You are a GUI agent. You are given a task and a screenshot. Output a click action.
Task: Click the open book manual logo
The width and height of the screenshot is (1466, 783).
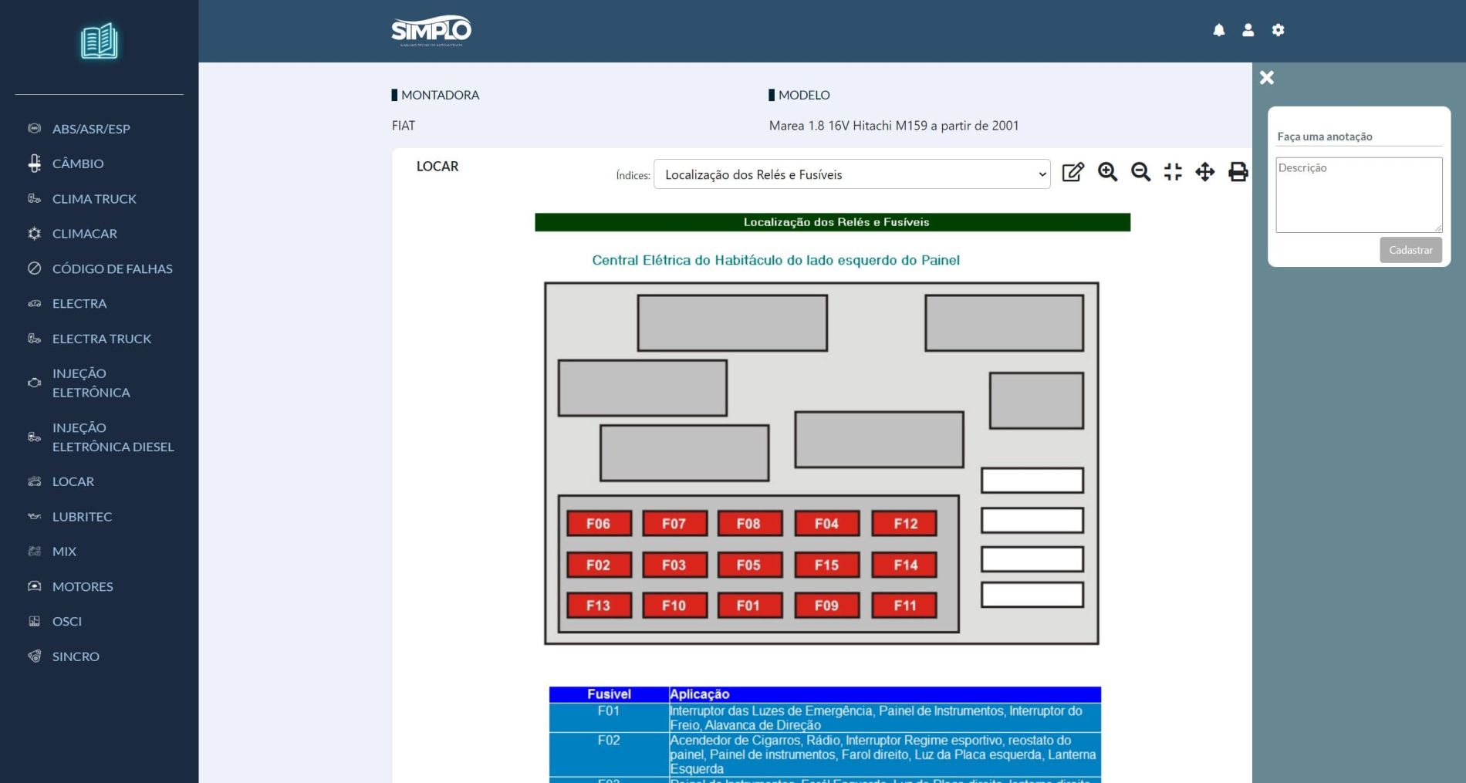coord(100,41)
